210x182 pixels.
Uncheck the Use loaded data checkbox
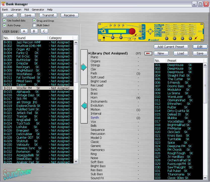(5, 20)
